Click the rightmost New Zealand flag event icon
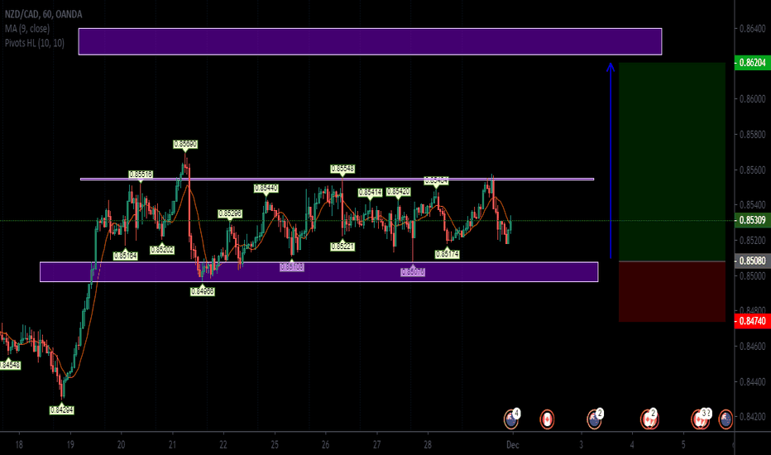Viewport: 771px width, 455px height. coord(726,419)
